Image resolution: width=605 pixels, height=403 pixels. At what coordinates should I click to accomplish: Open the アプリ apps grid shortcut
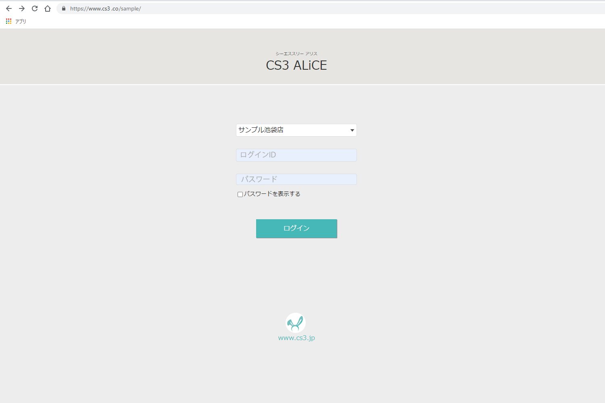coord(16,21)
